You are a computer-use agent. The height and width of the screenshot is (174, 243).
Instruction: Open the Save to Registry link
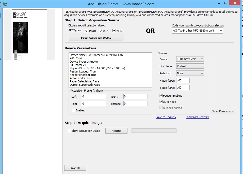[x=166, y=117]
